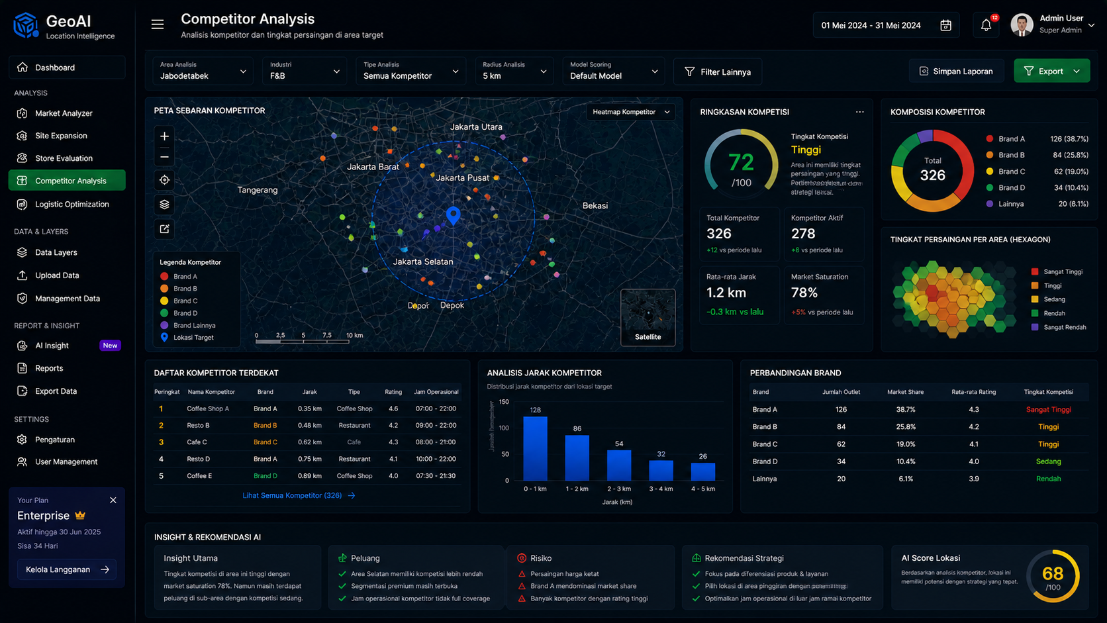This screenshot has height=623, width=1107.
Task: Click the Filter Lainnya button
Action: [x=718, y=72]
